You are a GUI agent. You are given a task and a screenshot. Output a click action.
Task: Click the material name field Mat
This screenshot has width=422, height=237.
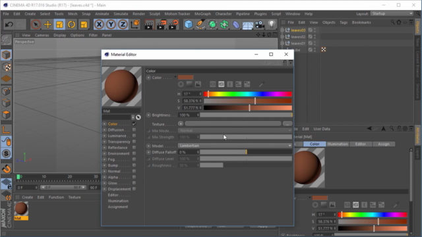121,111
